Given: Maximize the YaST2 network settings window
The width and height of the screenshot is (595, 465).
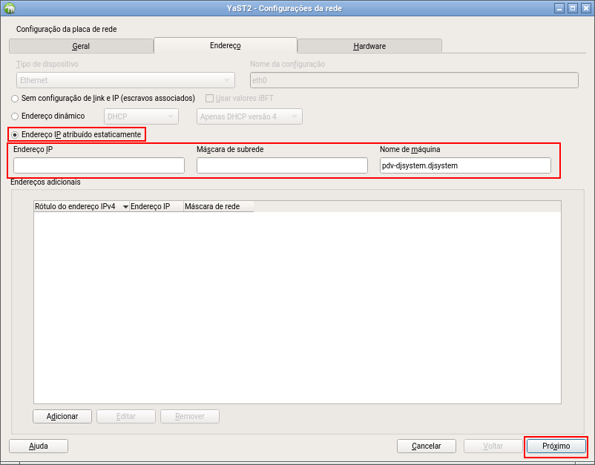Looking at the screenshot, I should coord(572,8).
